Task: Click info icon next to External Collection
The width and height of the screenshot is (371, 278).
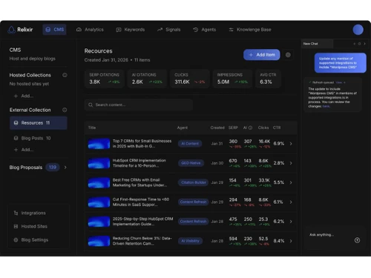Action: [65, 110]
